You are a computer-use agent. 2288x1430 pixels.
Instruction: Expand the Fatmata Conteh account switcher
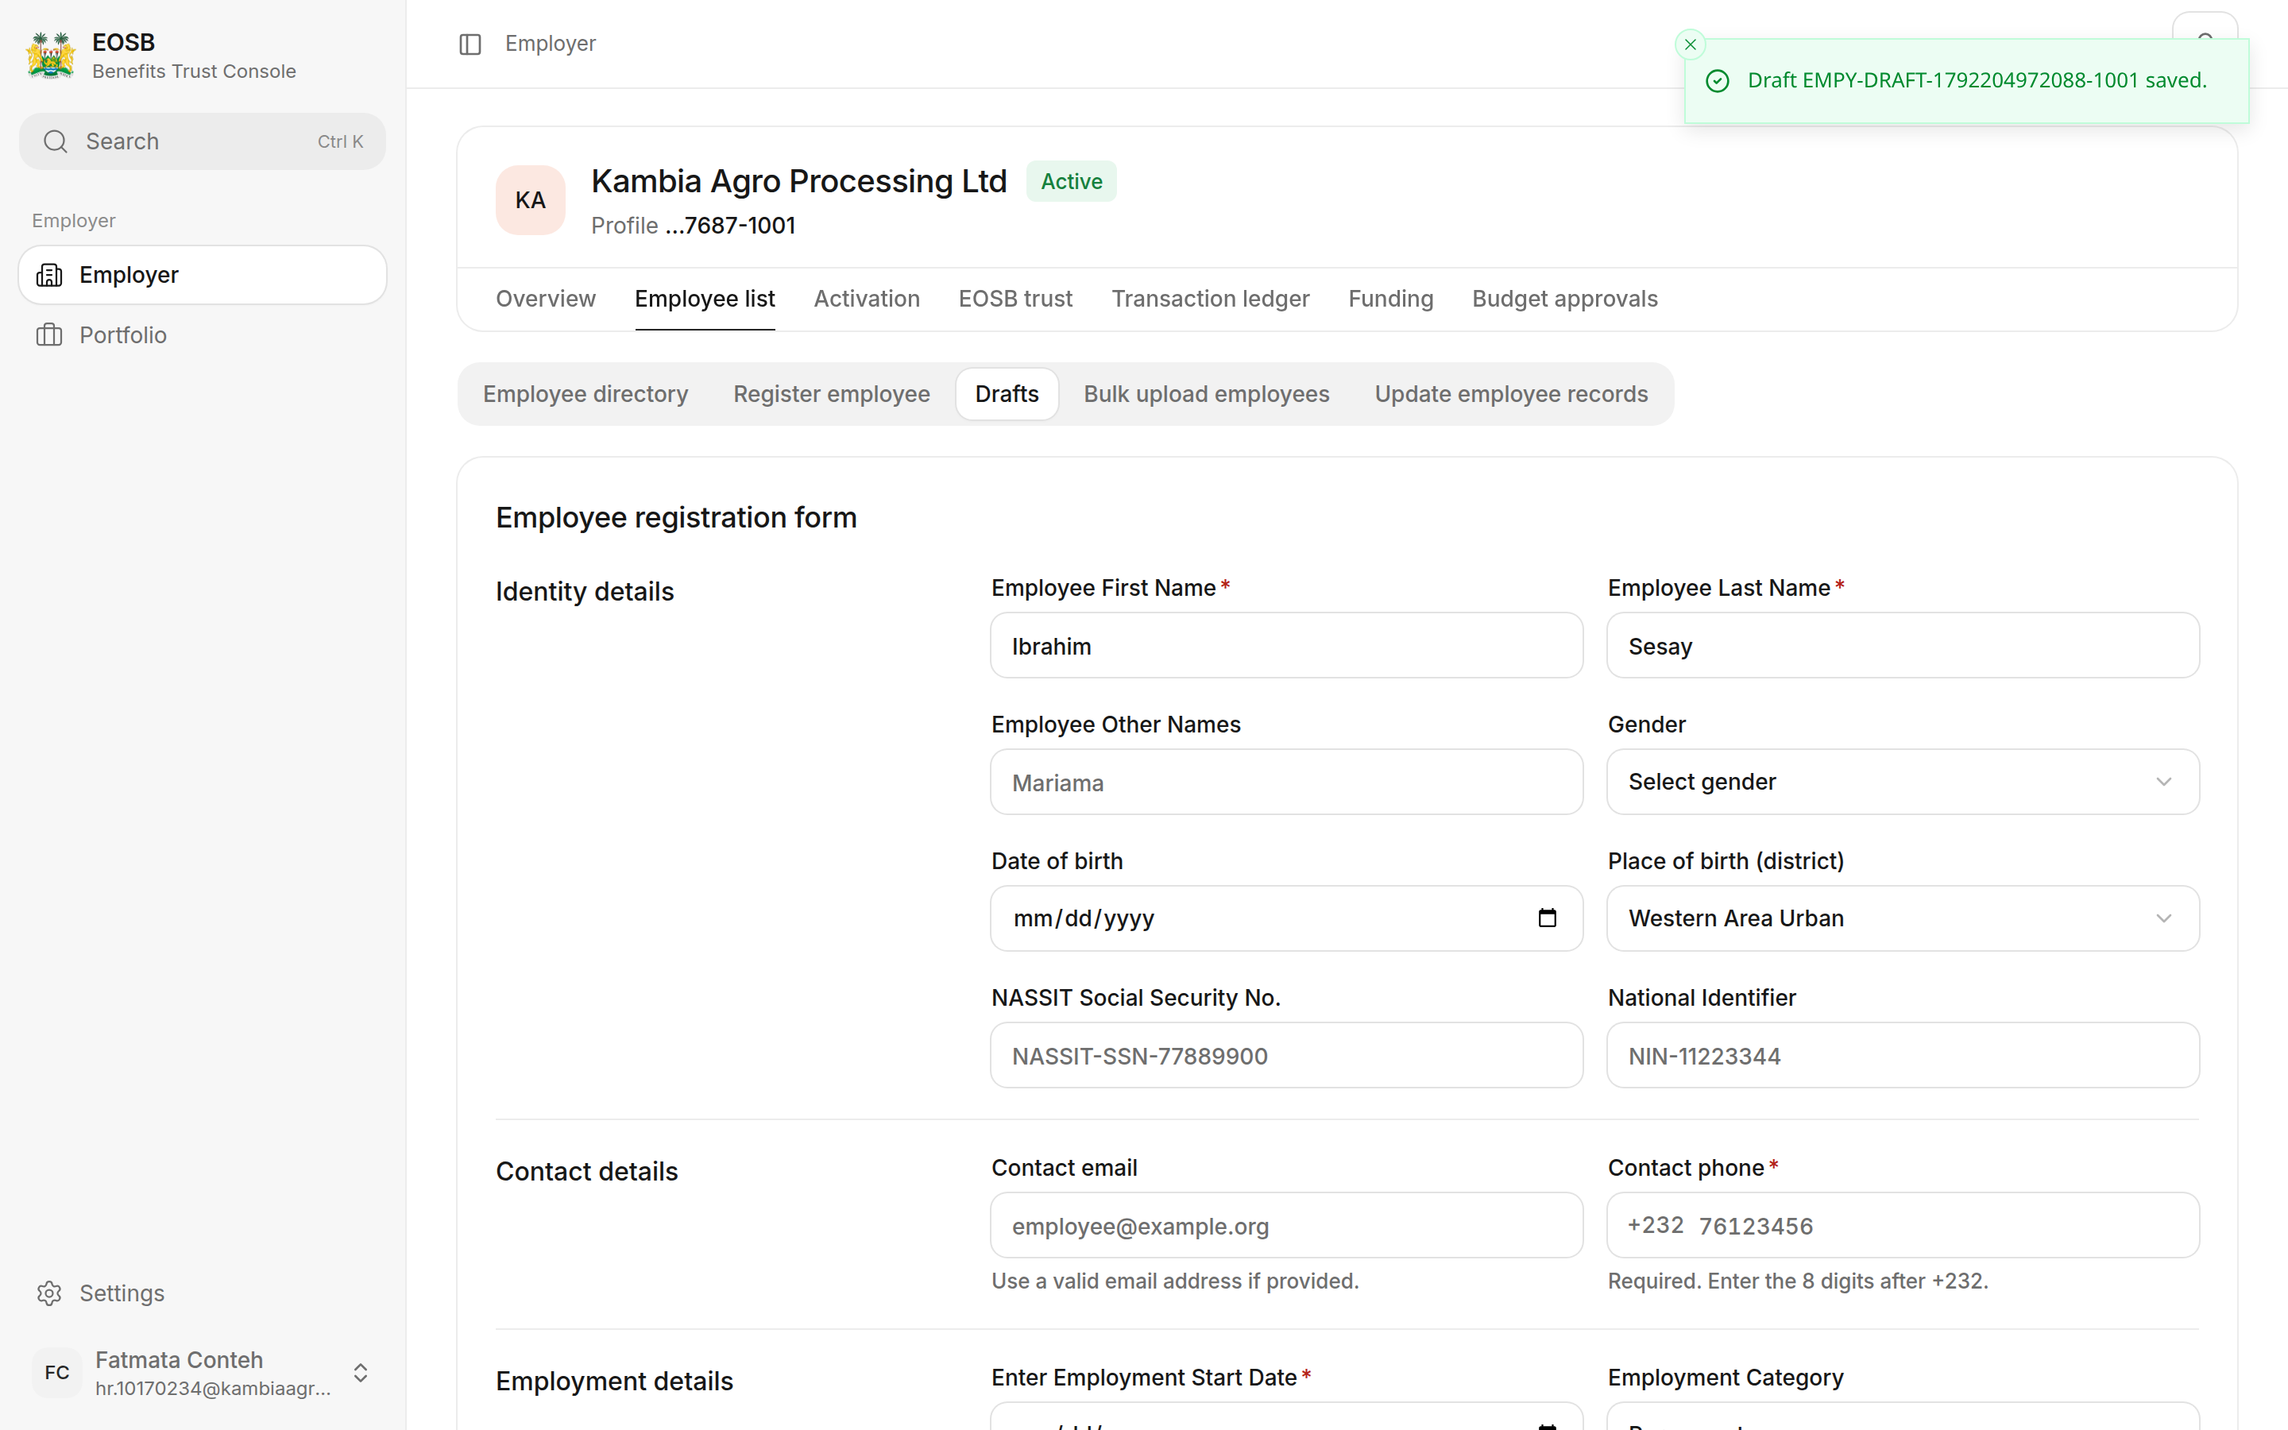pos(360,1372)
